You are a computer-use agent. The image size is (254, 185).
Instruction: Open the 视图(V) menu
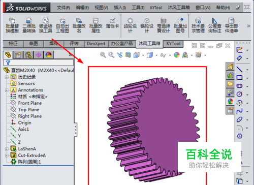[101, 8]
